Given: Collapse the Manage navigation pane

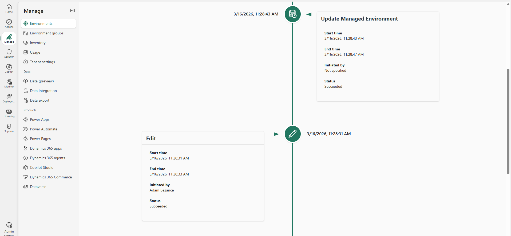Looking at the screenshot, I should (73, 11).
